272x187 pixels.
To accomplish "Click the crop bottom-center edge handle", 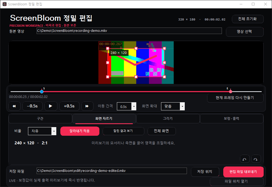I will [x=136, y=77].
